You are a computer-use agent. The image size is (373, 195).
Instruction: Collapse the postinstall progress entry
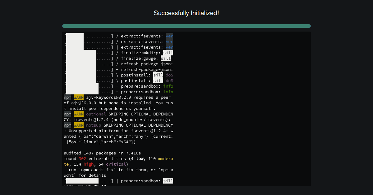137,75
